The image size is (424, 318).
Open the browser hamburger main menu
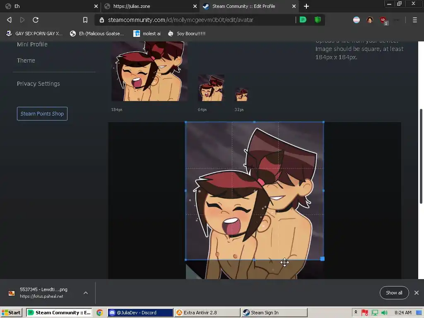click(415, 20)
